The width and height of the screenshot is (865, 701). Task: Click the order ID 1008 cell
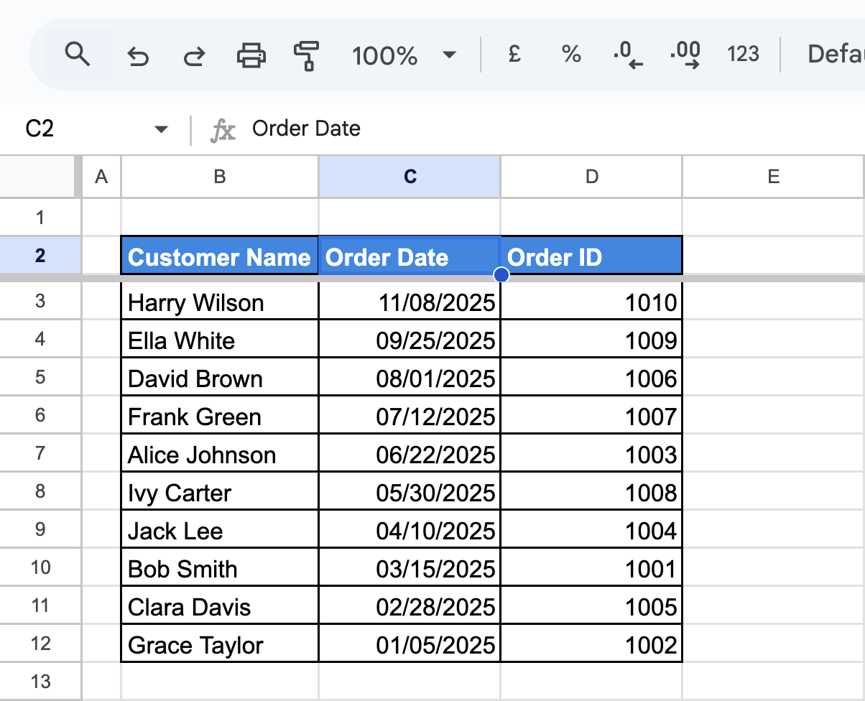click(x=591, y=492)
